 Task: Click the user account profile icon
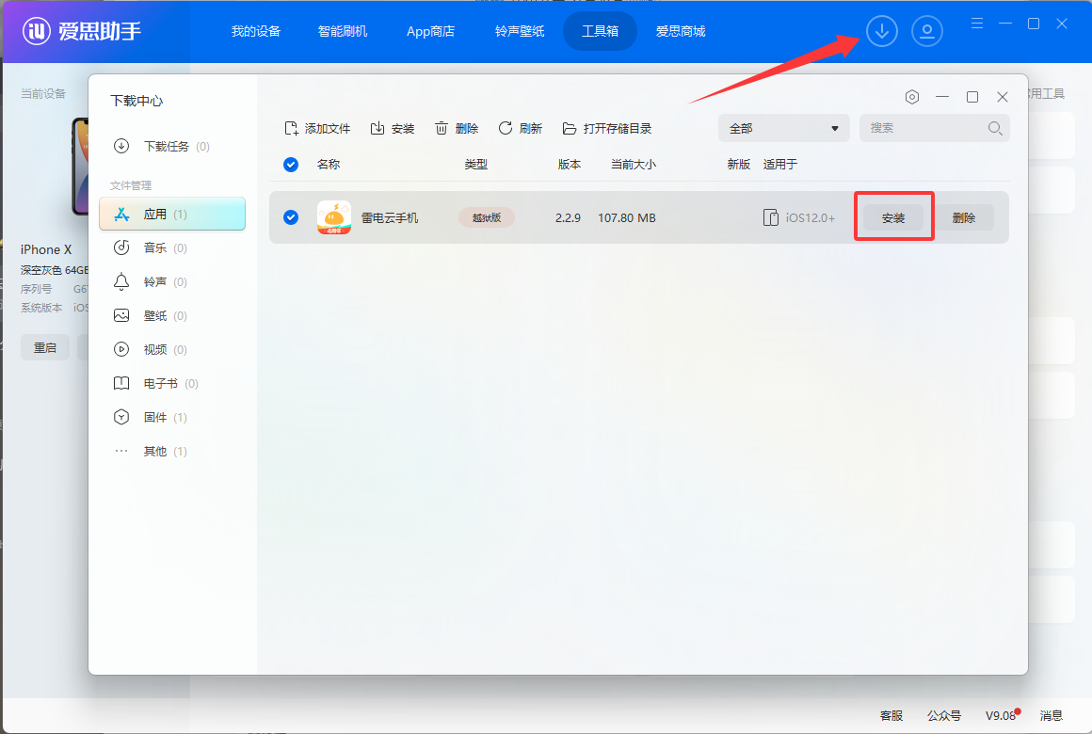click(x=926, y=31)
